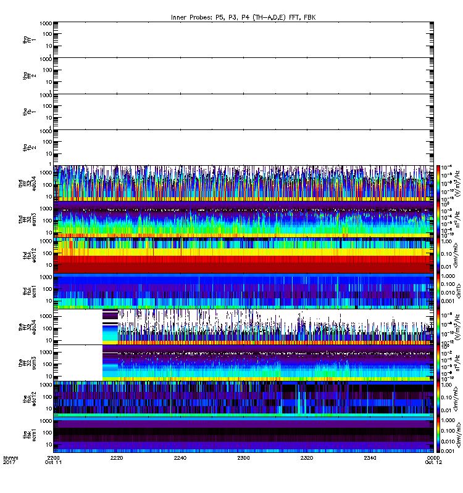Click the 'hhmm' axis unit label
463x493 pixels.
tap(10, 458)
